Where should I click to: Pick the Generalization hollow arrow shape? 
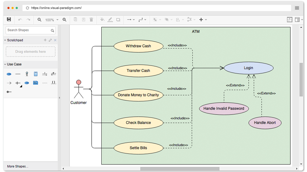coord(18,83)
